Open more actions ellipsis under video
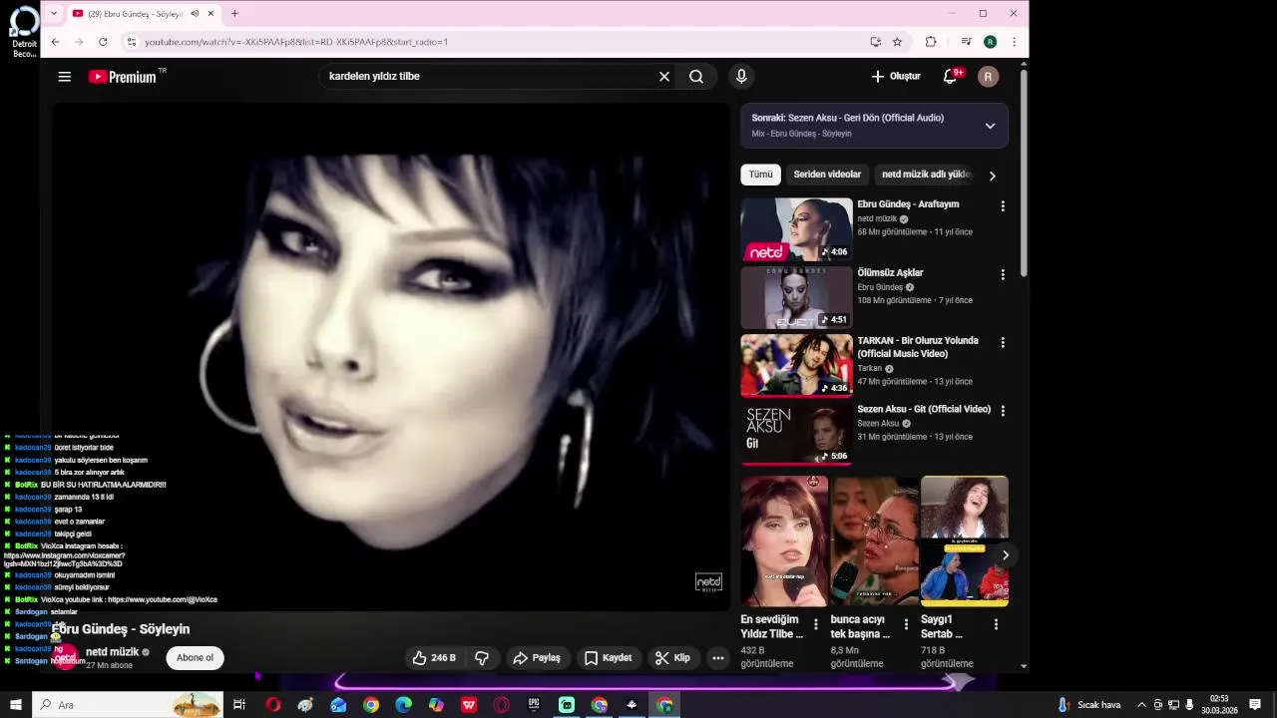The width and height of the screenshot is (1277, 718). (717, 658)
